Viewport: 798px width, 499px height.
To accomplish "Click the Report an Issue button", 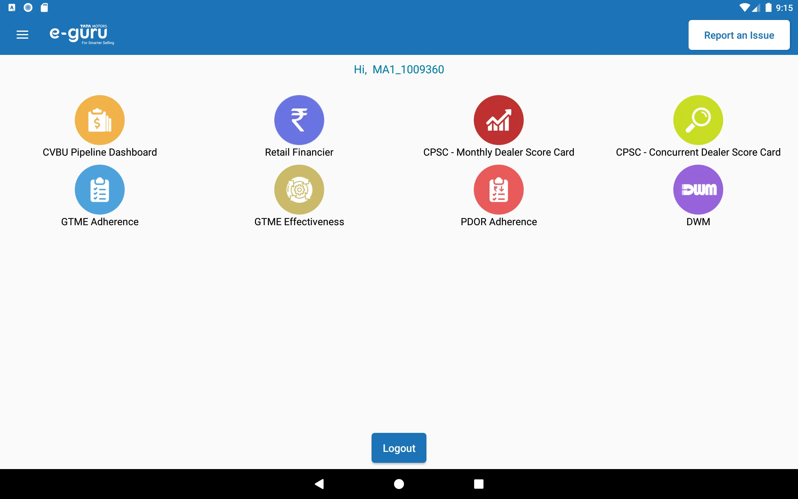I will tap(739, 35).
